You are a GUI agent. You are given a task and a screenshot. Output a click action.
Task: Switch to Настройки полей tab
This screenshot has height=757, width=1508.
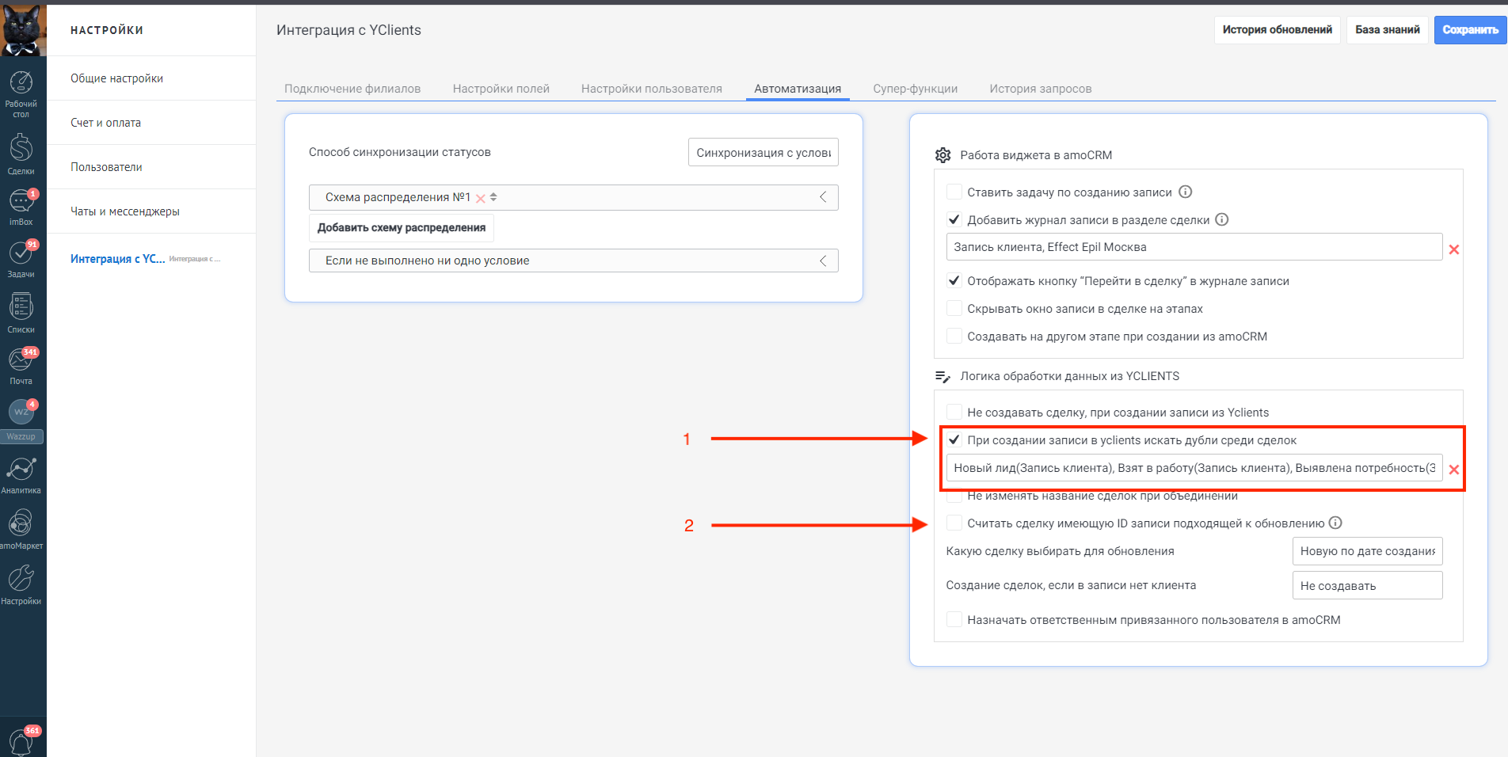pyautogui.click(x=501, y=89)
